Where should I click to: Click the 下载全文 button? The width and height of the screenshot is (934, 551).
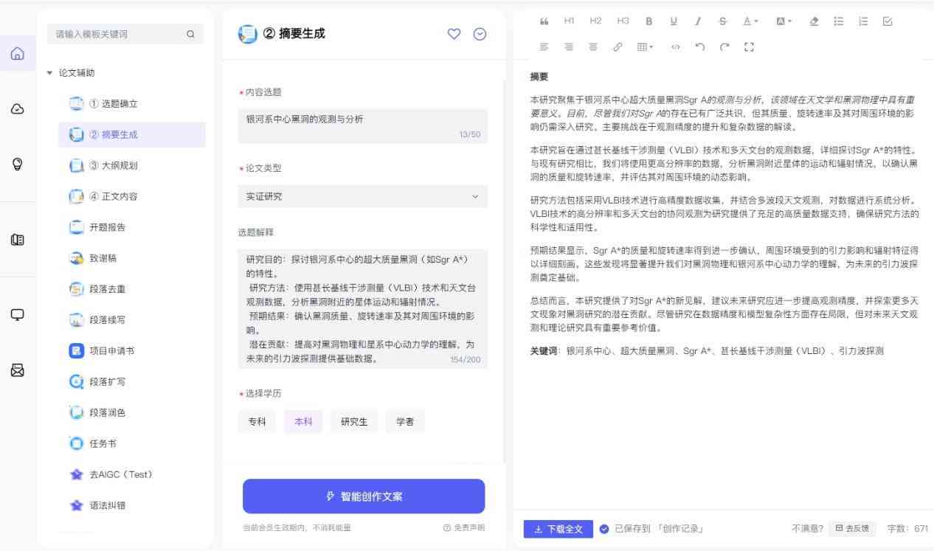(558, 529)
